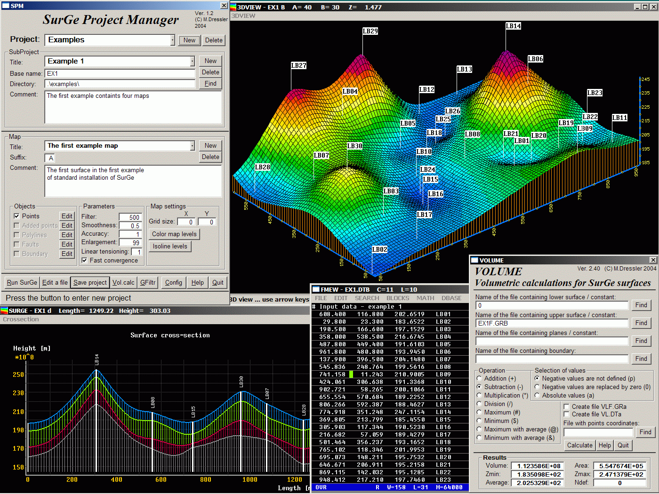
Task: Open the GFiltr tool
Action: (x=148, y=282)
